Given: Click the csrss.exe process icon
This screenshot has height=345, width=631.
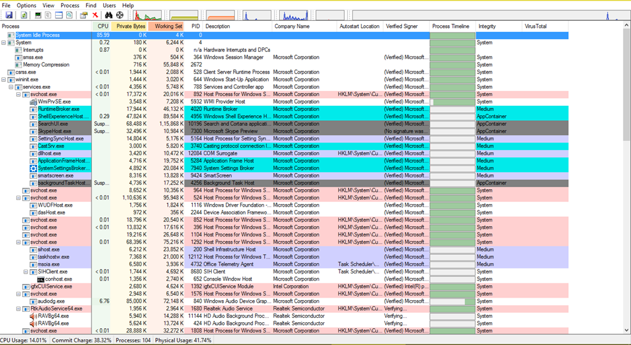Looking at the screenshot, I should click(11, 72).
